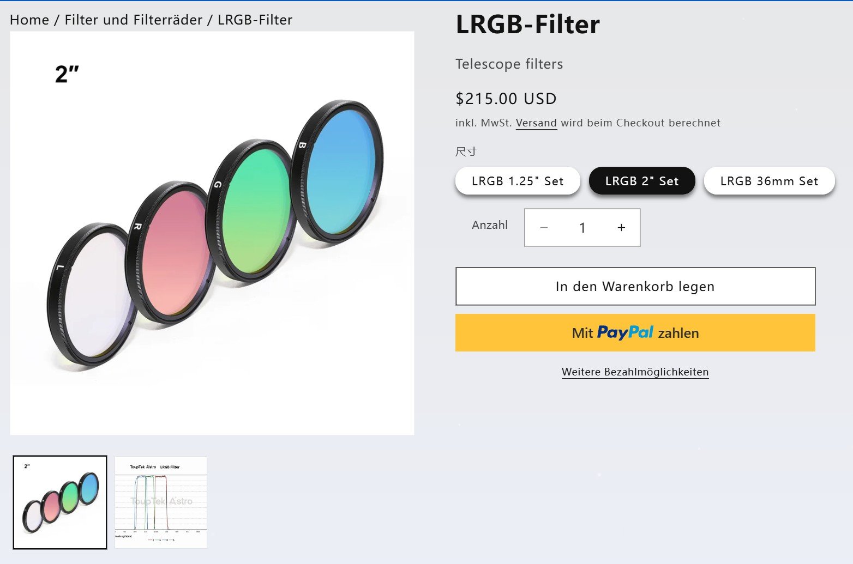This screenshot has height=564, width=853.
Task: Select the LRGB 2" Set option
Action: pos(642,181)
